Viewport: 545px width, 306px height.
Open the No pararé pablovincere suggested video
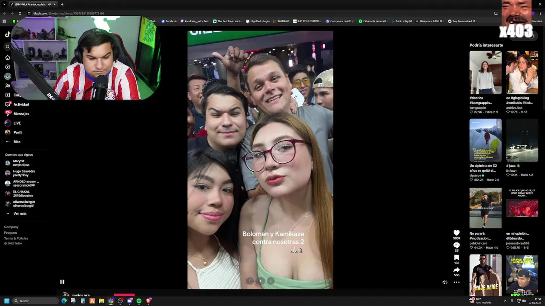tap(485, 208)
